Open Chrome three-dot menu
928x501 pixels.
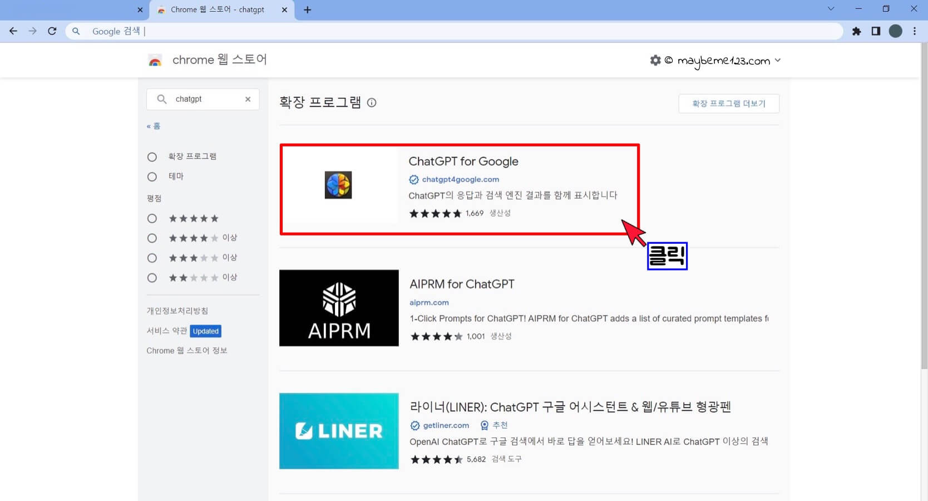tap(915, 31)
